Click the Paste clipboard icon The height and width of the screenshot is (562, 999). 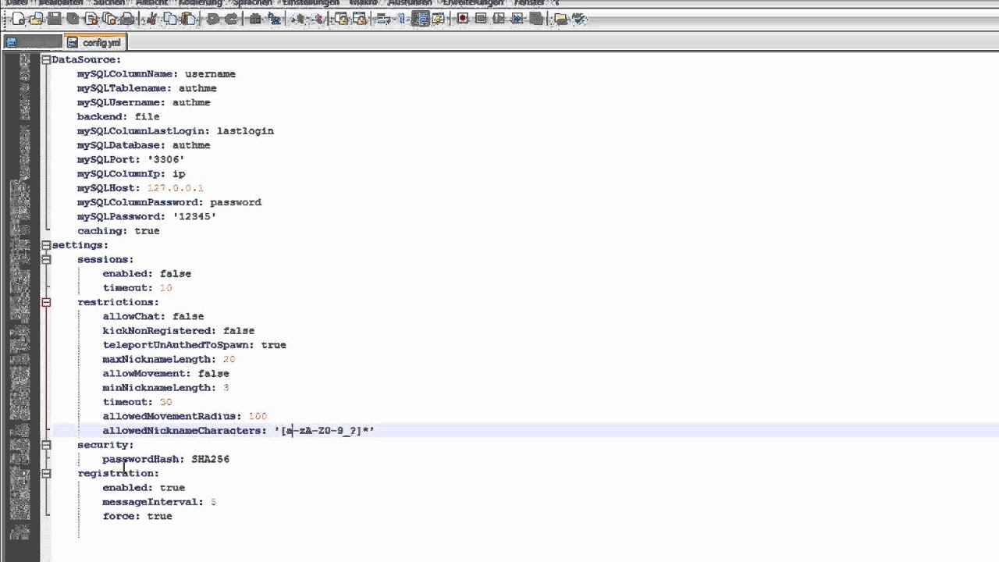[188, 19]
